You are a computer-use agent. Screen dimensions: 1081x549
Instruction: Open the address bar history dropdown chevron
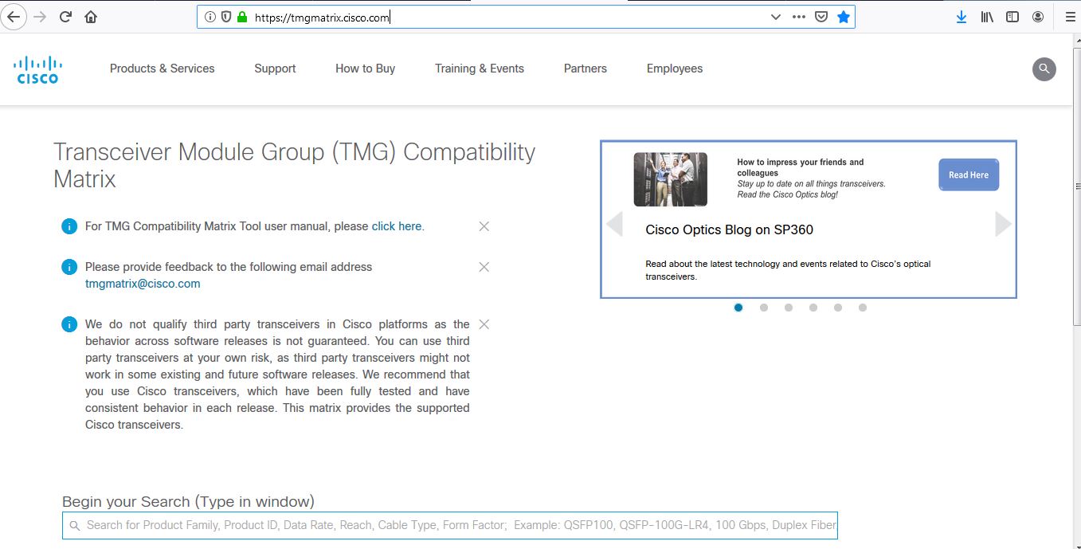(775, 16)
